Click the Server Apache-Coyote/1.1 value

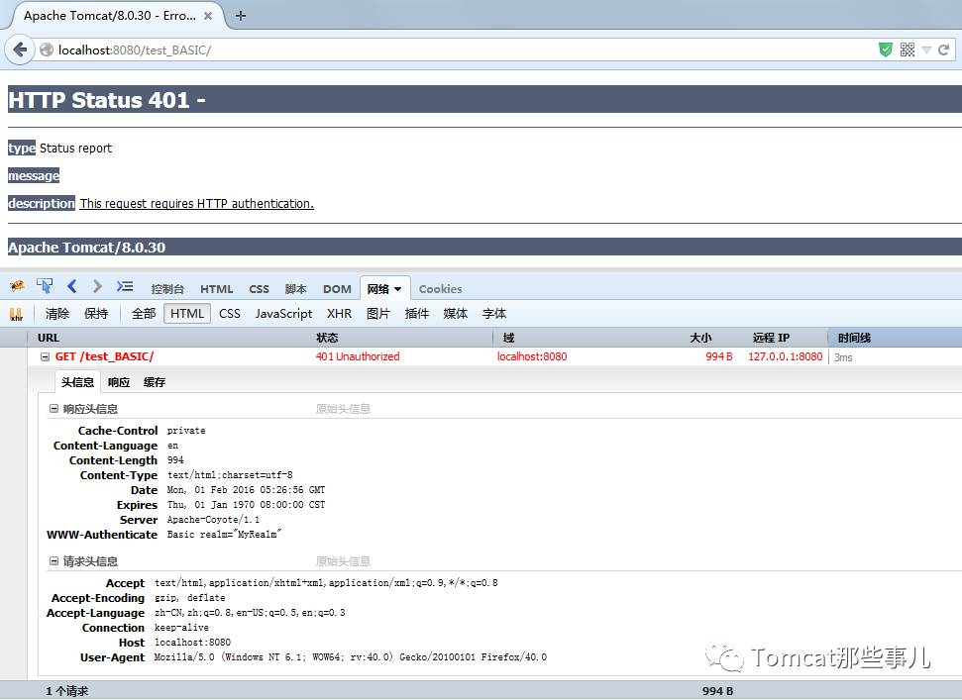click(x=213, y=520)
